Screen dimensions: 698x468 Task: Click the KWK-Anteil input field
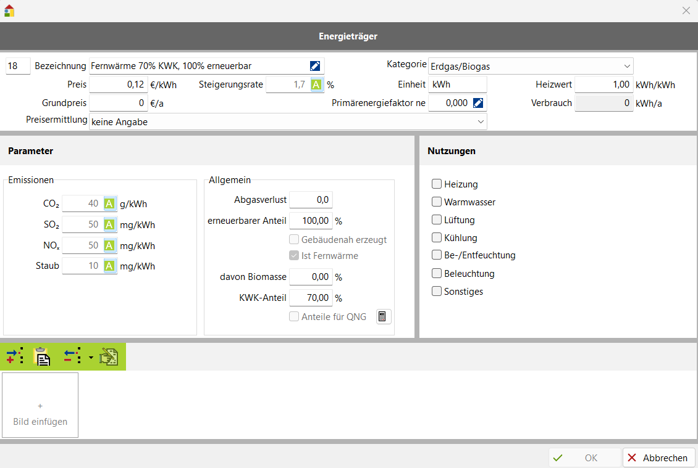pos(311,298)
